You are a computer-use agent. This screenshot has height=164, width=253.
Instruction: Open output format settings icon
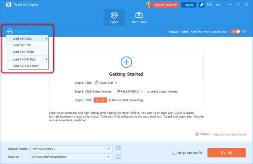tap(118, 149)
